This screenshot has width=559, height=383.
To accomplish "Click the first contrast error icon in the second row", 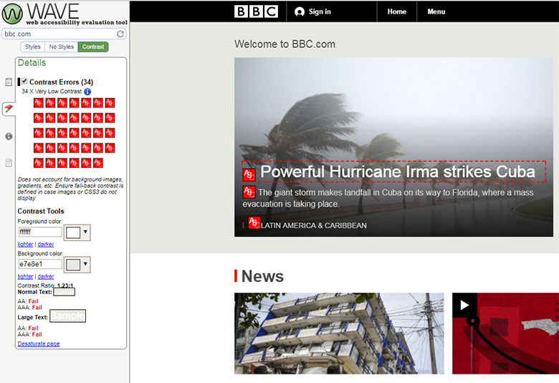I will point(39,118).
